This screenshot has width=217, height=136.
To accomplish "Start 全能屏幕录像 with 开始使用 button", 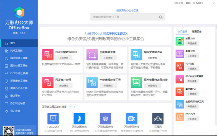I will coord(108,58).
